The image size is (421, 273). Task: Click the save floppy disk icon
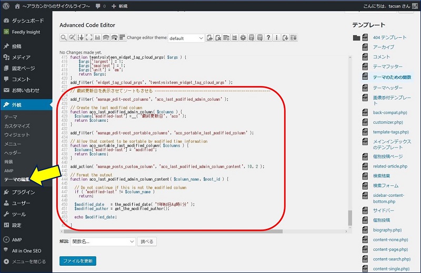pos(97,38)
